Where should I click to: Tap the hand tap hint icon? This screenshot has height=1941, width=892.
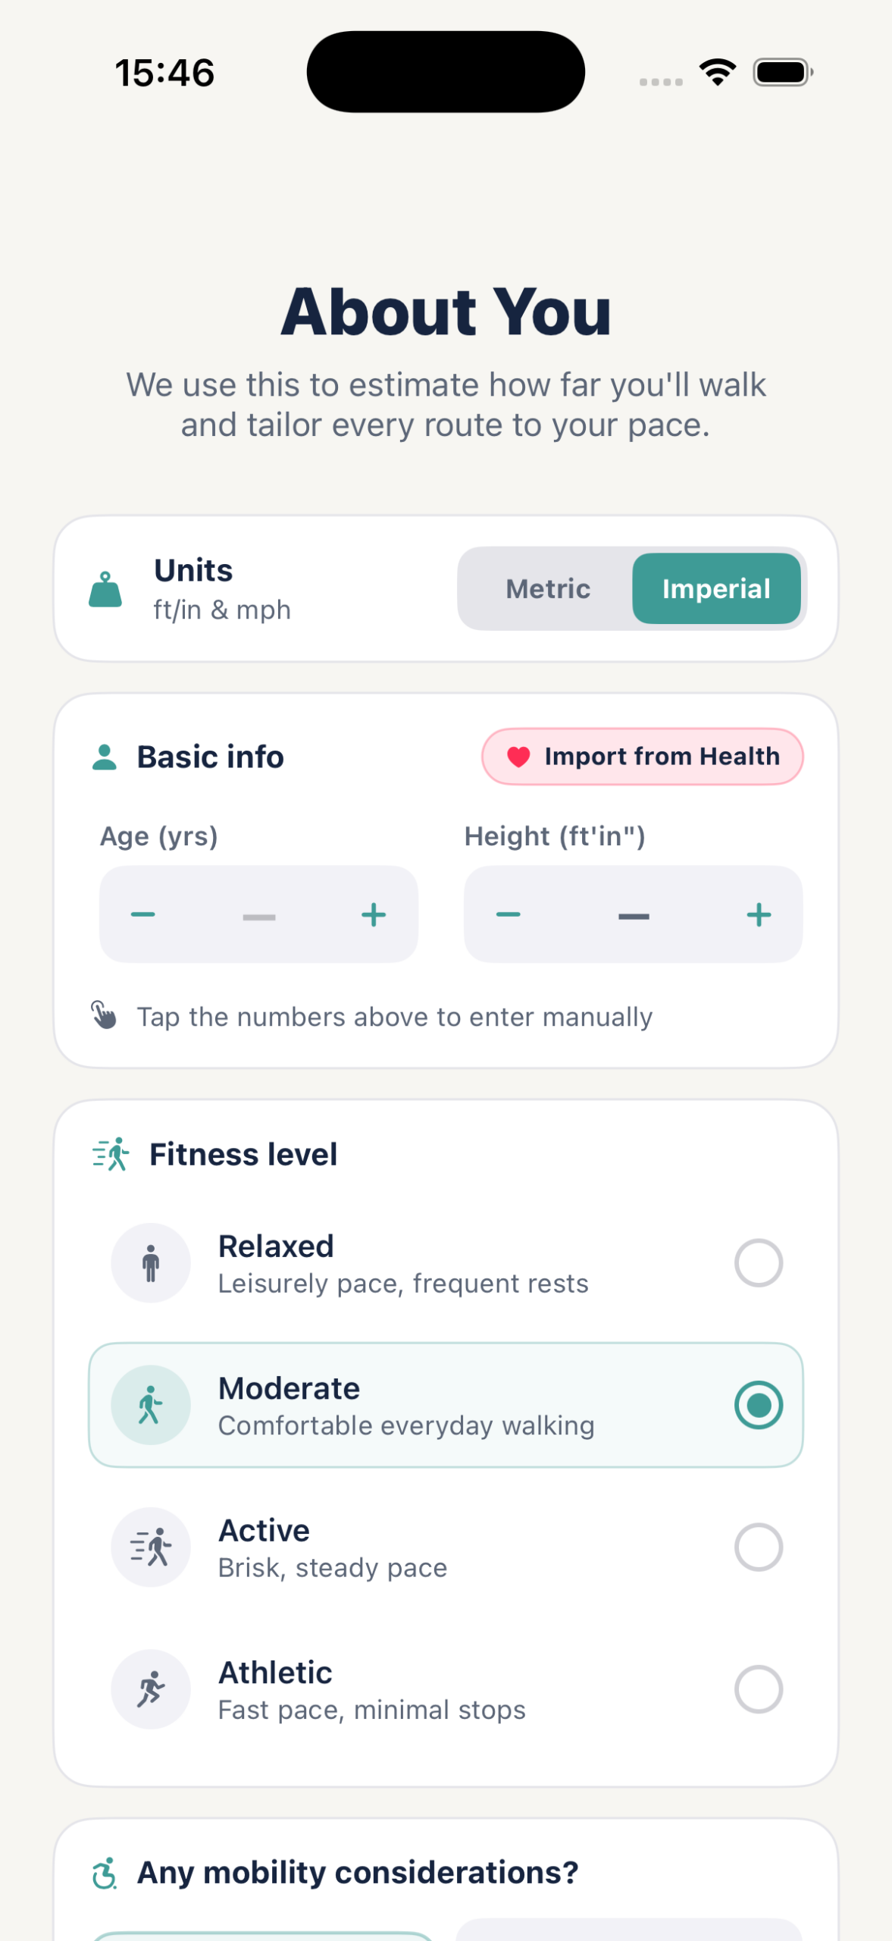point(105,1015)
